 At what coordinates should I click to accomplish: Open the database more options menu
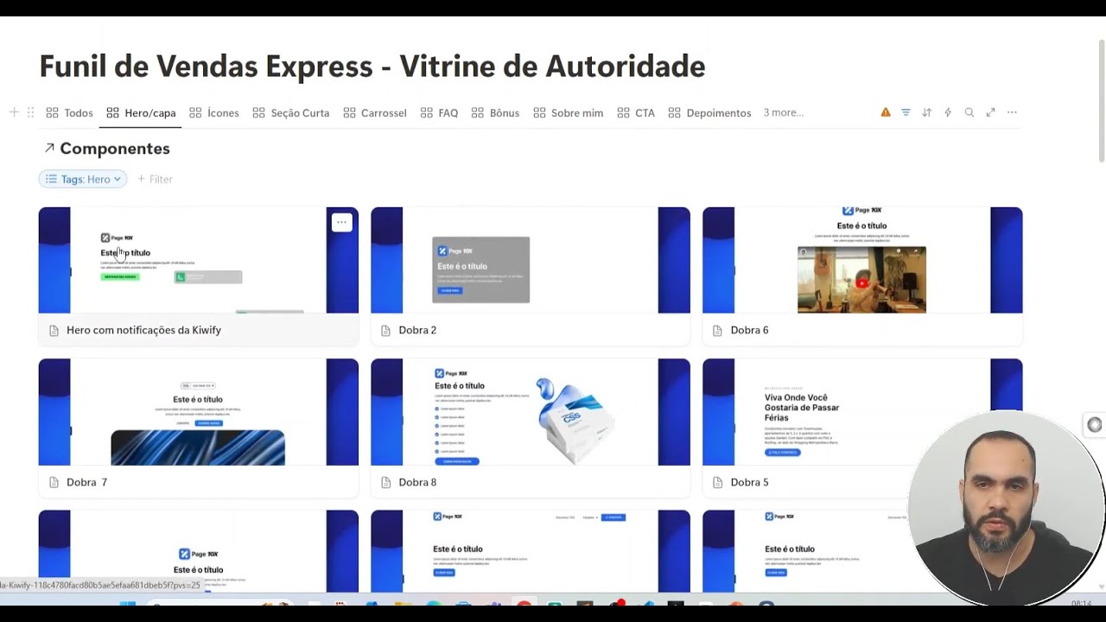pyautogui.click(x=1012, y=112)
